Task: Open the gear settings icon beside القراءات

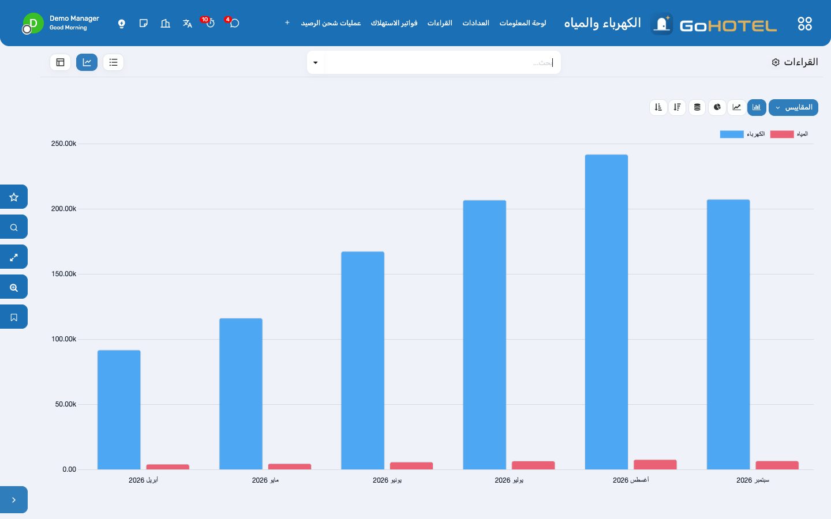Action: pyautogui.click(x=776, y=62)
